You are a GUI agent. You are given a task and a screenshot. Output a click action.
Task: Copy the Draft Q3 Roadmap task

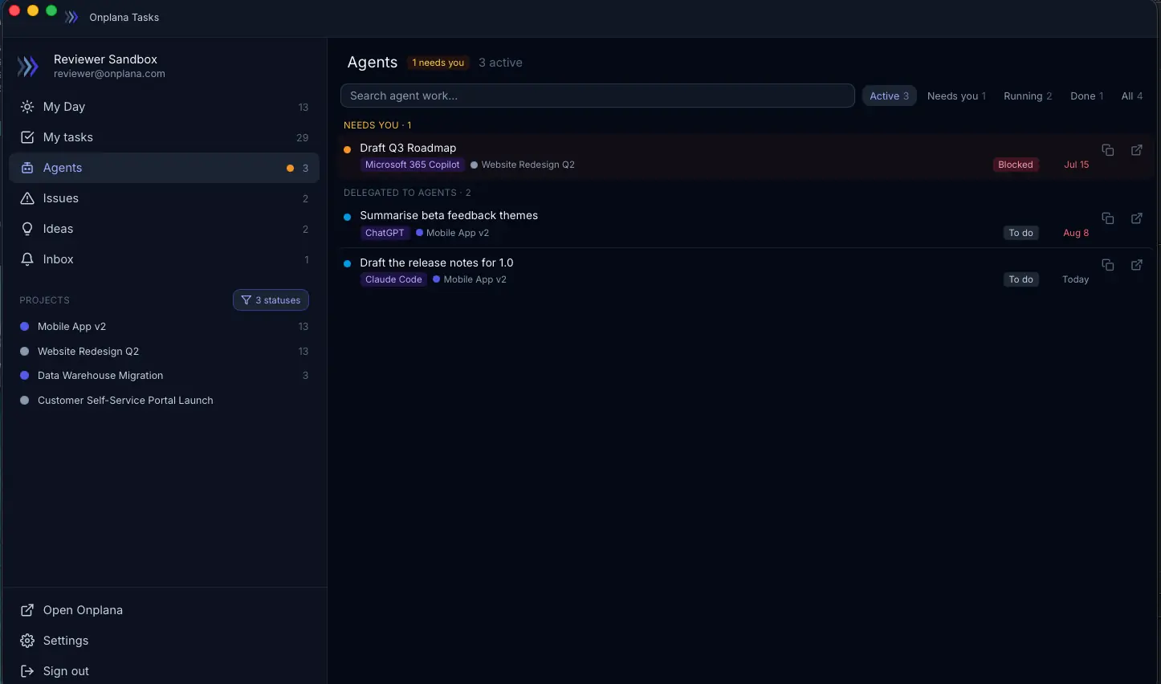point(1108,150)
